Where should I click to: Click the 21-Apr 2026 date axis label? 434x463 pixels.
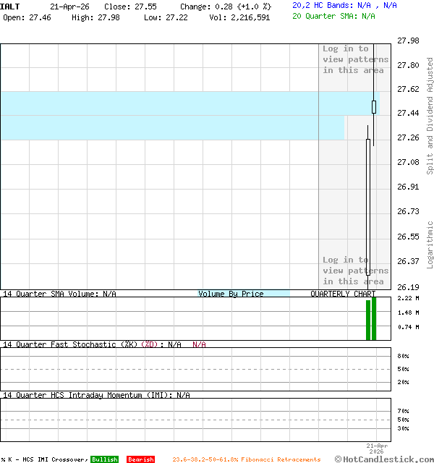coord(377,449)
